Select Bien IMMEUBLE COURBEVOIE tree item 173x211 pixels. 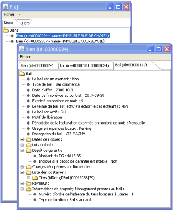pyautogui.click(x=60, y=42)
